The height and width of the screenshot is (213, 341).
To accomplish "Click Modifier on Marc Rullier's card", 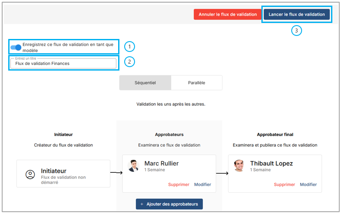I will coord(203,184).
